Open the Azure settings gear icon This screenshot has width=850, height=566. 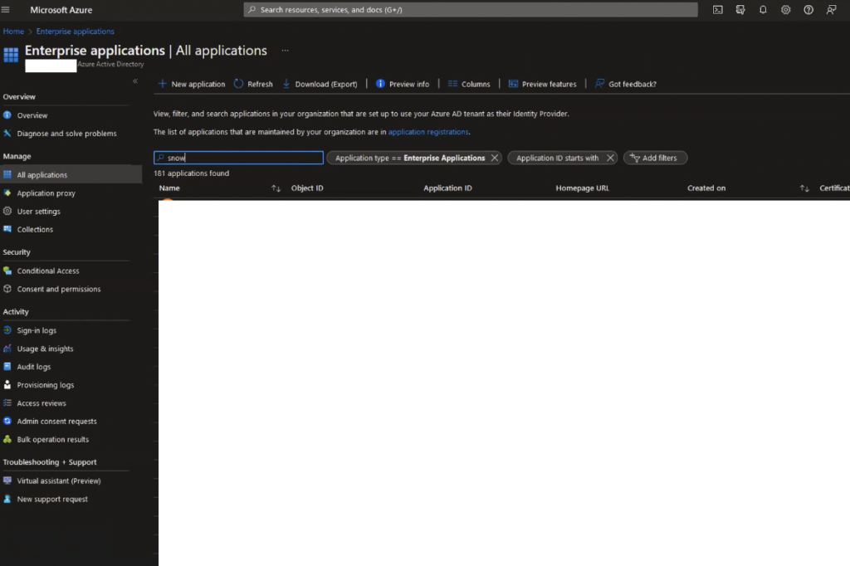click(x=786, y=9)
